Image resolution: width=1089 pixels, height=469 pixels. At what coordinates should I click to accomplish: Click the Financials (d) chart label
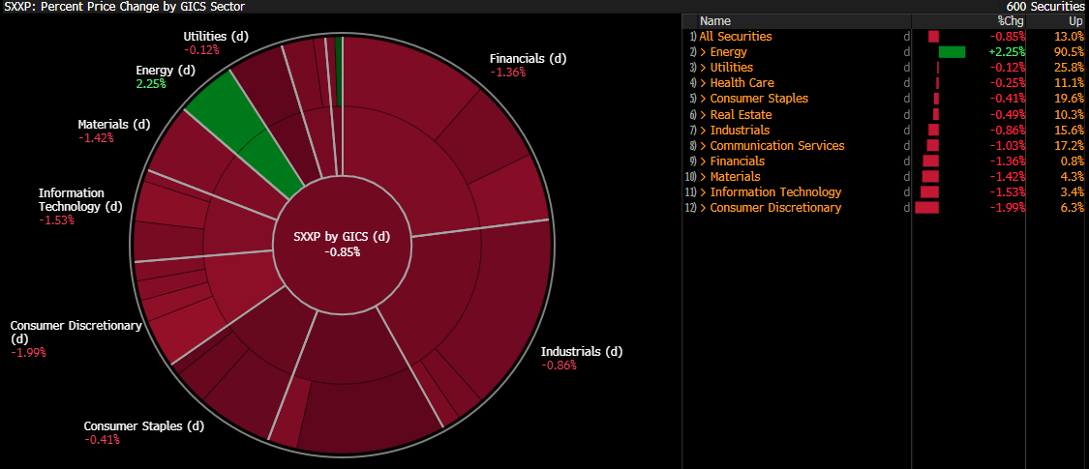tap(528, 59)
